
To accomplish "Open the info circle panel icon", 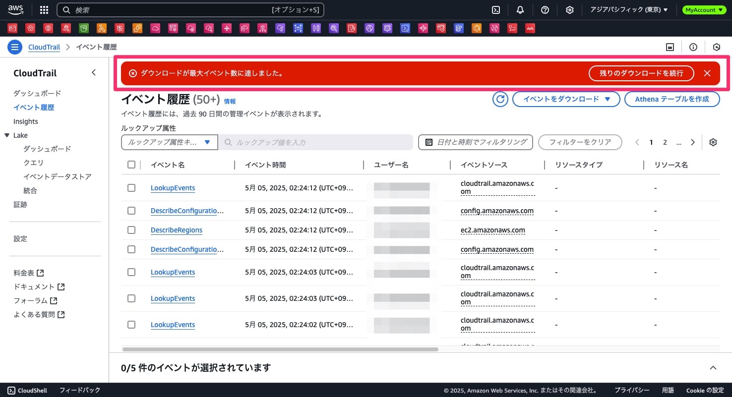I will point(693,47).
